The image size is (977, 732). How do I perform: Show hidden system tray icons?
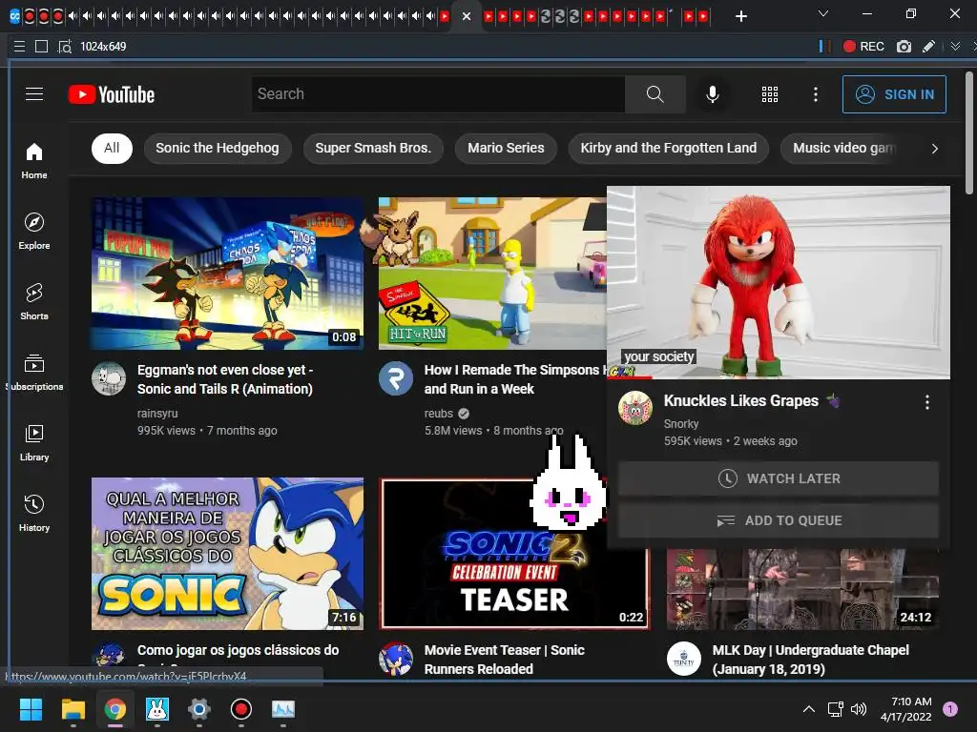(809, 709)
